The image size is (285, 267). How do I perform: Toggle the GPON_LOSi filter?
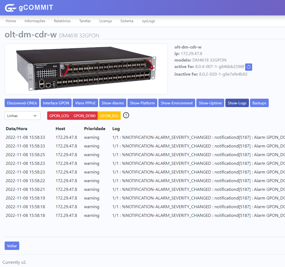(x=59, y=116)
